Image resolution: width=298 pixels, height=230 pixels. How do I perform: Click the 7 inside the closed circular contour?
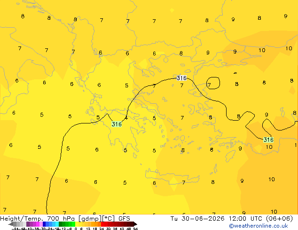[209, 85]
